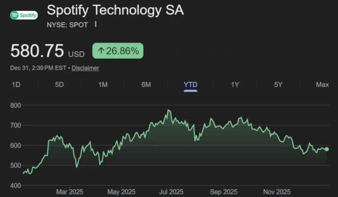
Task: Open the 5Y range tab
Action: (278, 85)
